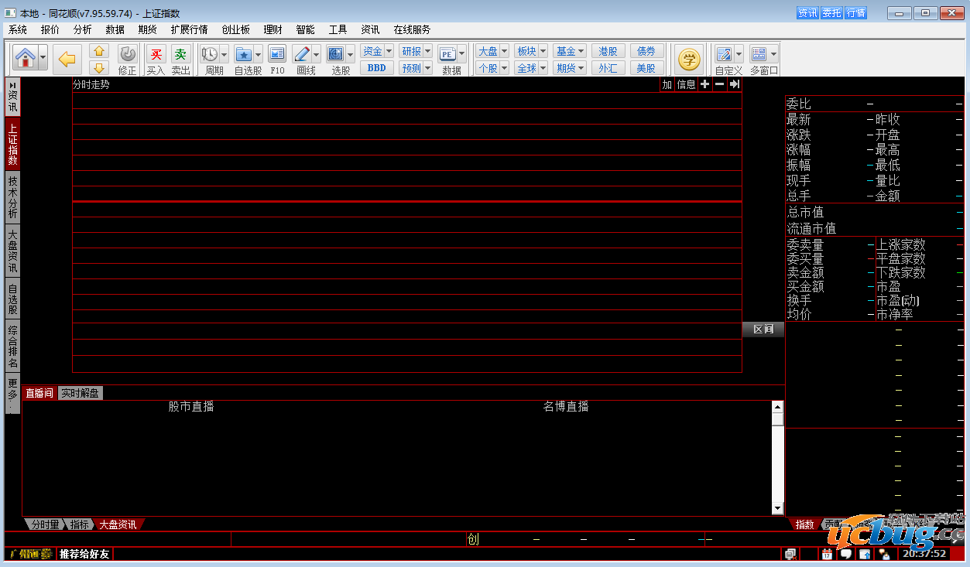Image resolution: width=970 pixels, height=567 pixels.
Task: Go back with the yellow arrow
Action: click(69, 59)
